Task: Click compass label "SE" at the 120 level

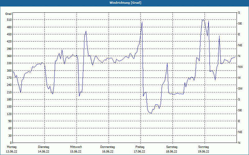Action: click(240, 110)
